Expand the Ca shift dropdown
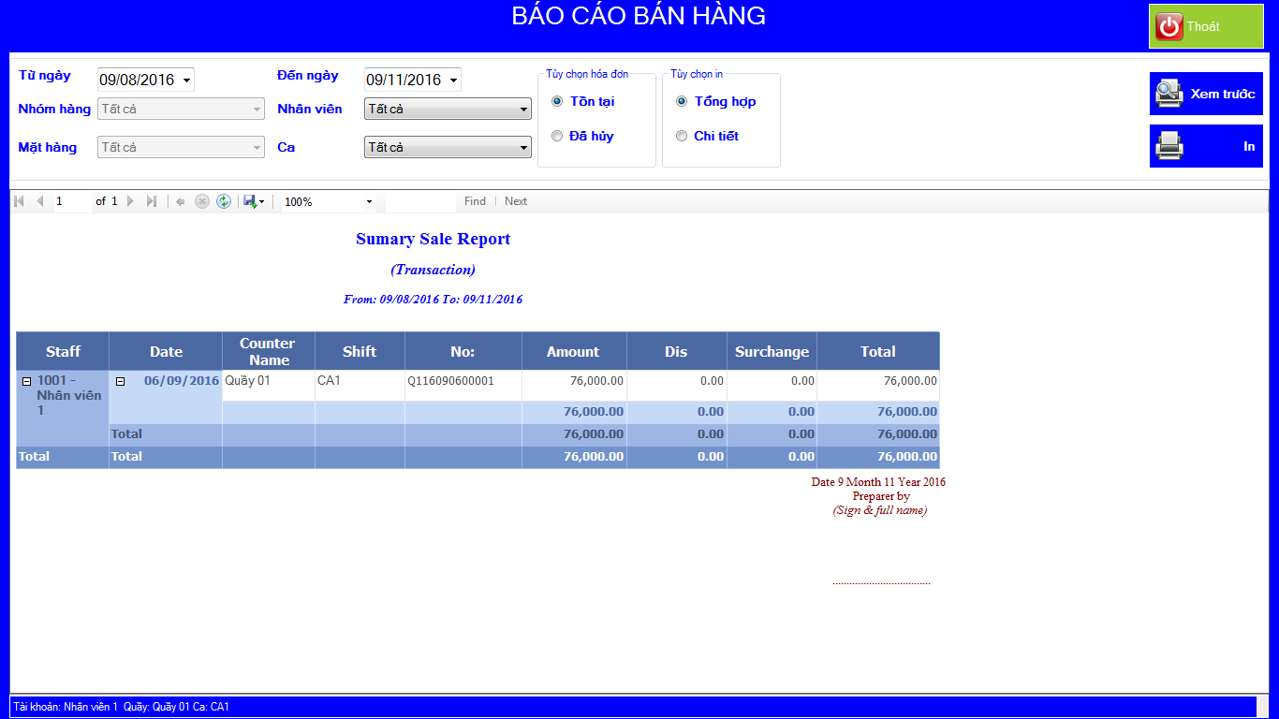 [x=448, y=148]
